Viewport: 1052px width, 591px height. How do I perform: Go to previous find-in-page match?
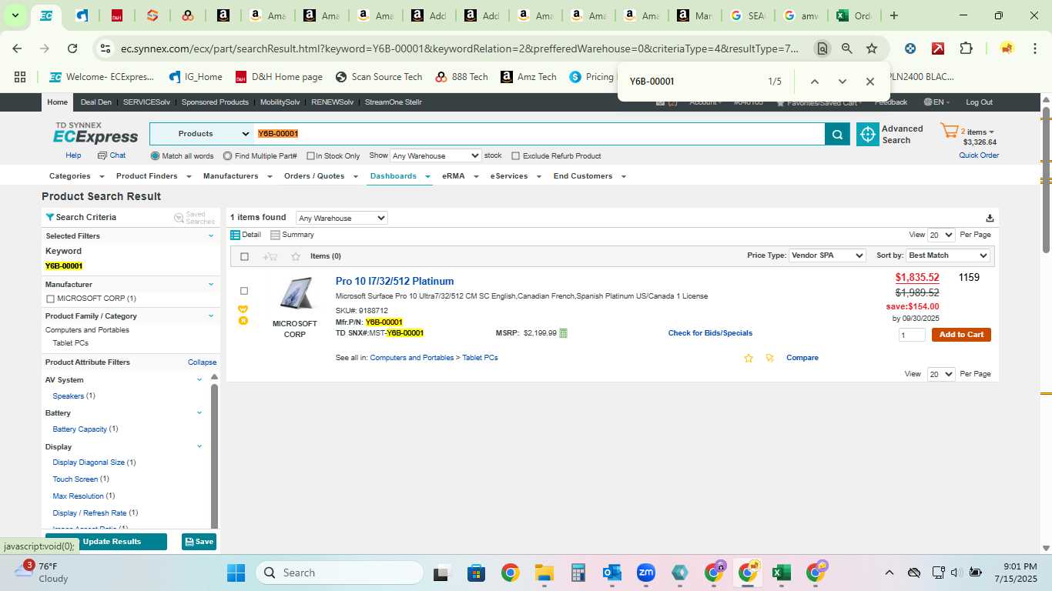814,82
